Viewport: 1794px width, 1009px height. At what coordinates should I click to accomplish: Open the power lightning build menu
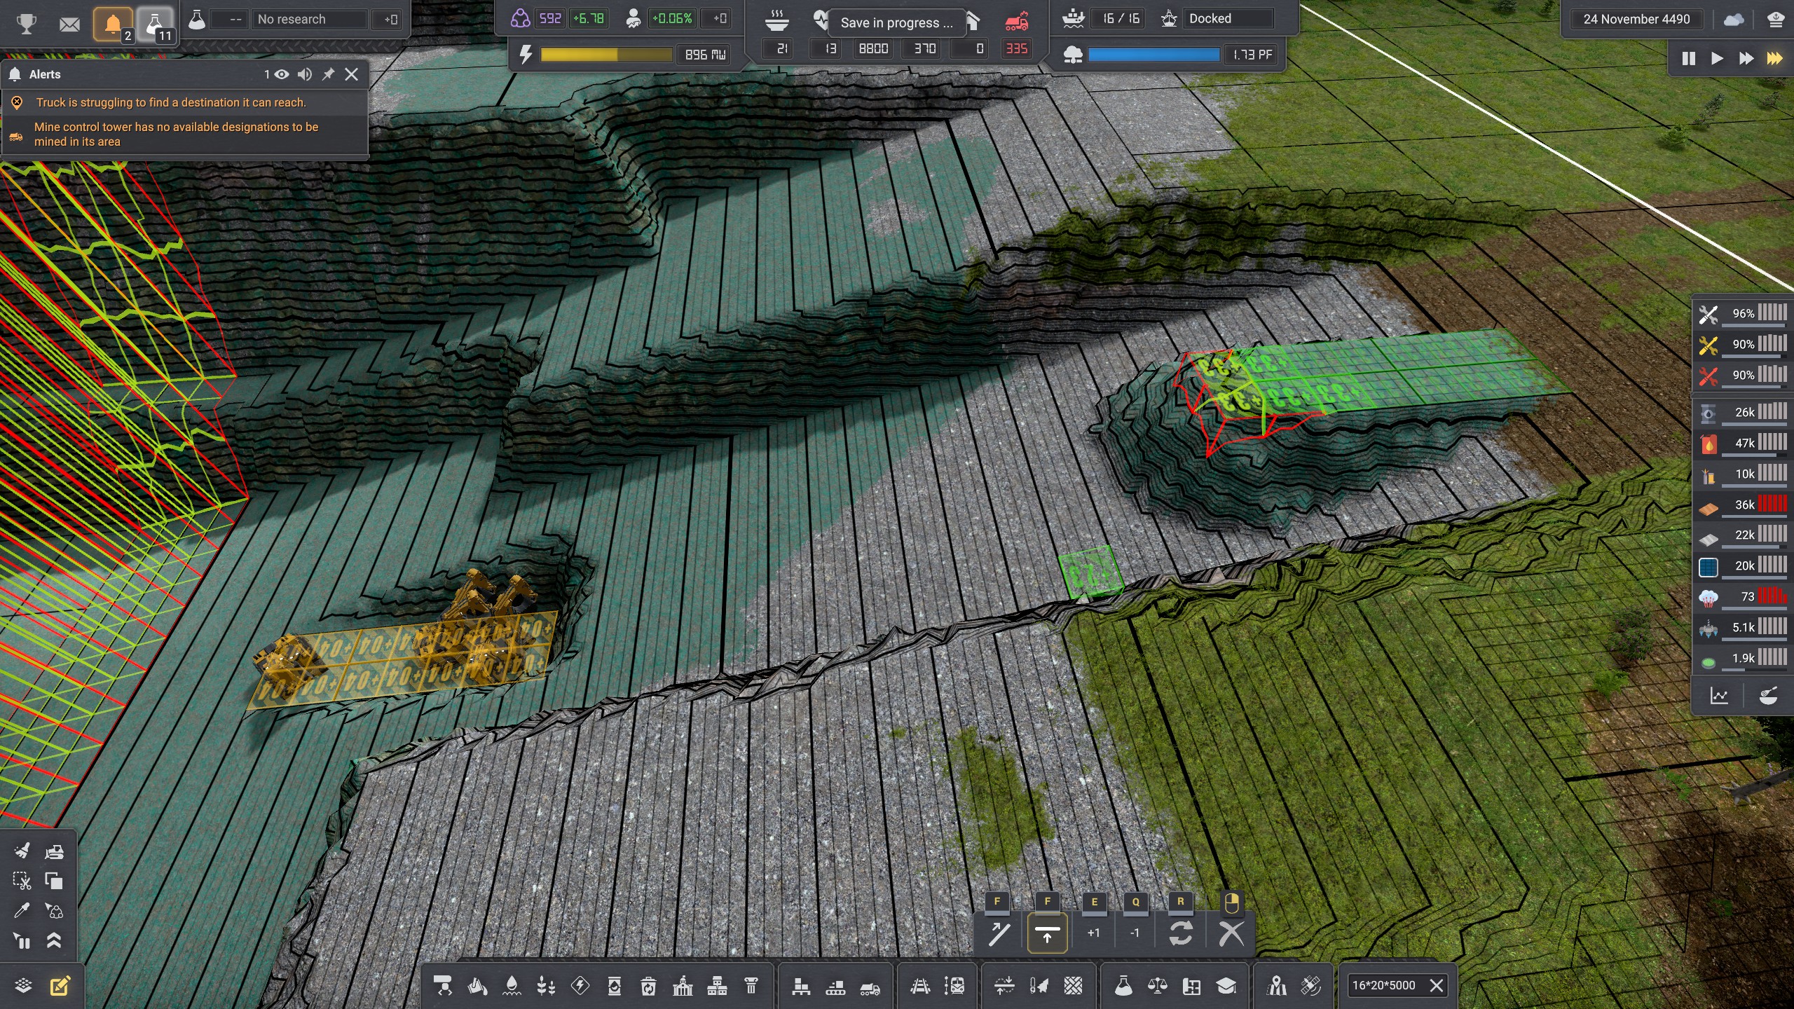click(x=580, y=986)
